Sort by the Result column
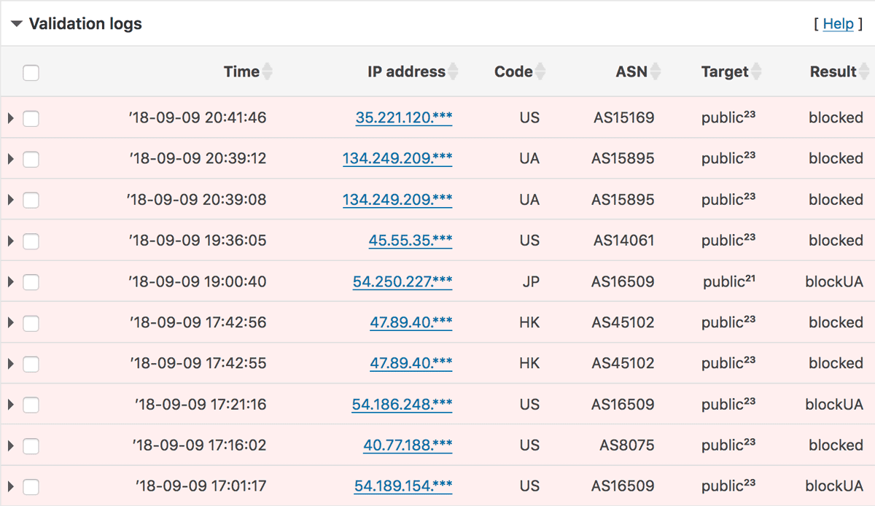875x506 pixels. [865, 71]
